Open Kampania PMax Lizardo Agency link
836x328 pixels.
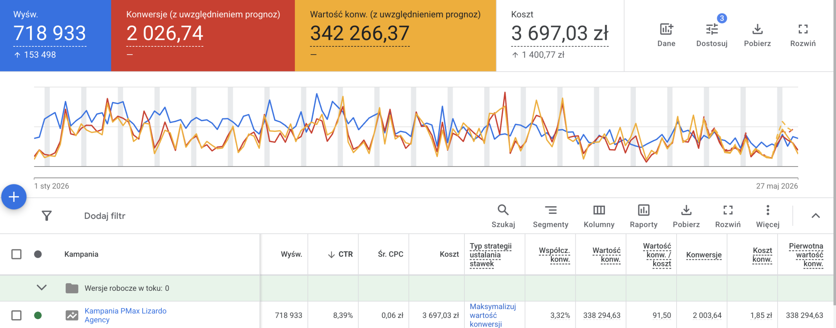point(125,315)
